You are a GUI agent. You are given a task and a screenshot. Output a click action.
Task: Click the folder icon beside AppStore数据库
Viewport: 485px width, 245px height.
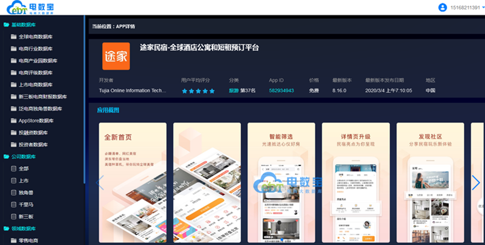[13, 120]
